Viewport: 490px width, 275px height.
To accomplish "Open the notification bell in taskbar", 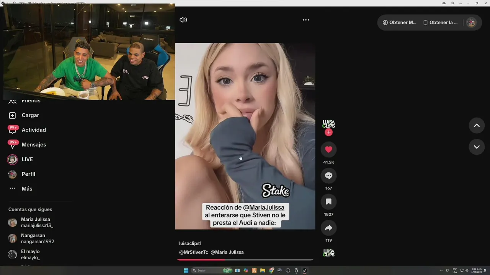I will point(485,270).
